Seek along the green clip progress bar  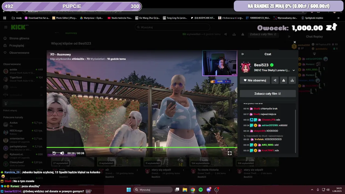(x=142, y=147)
